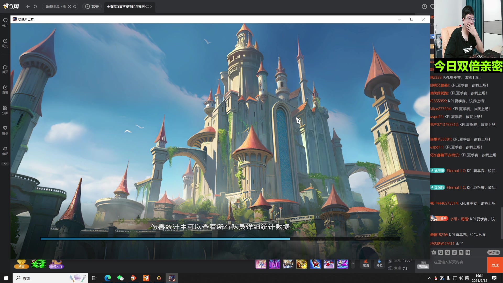The image size is (503, 283).
Task: Click the 塔瑞斯世界 game window icon
Action: [15, 19]
